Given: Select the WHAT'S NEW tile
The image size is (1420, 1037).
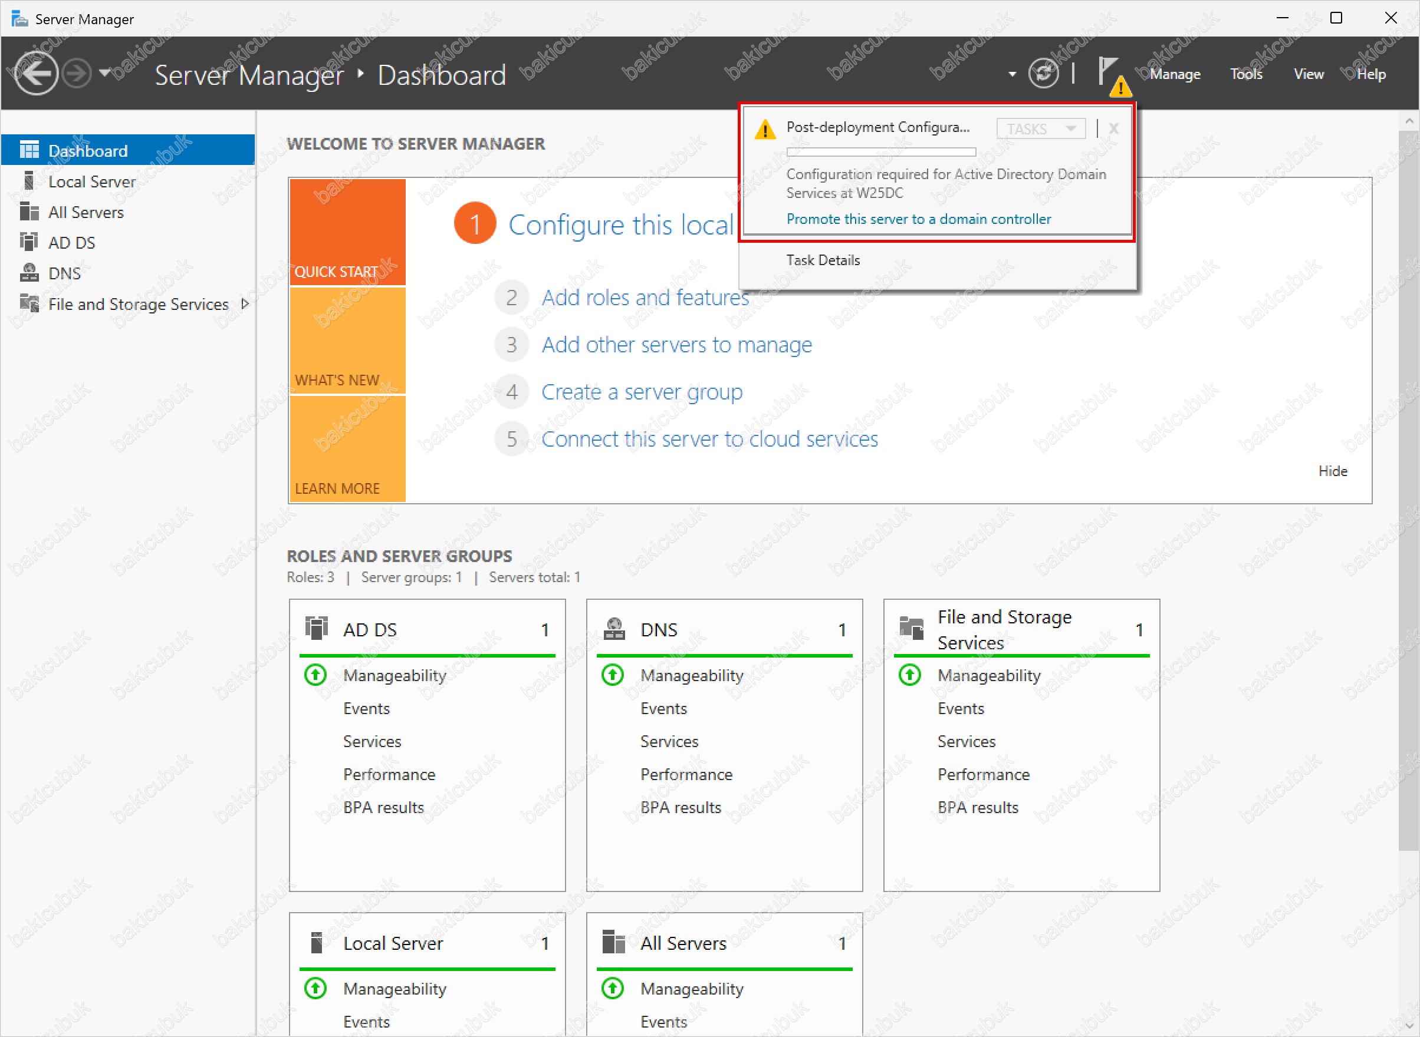Looking at the screenshot, I should tap(347, 340).
